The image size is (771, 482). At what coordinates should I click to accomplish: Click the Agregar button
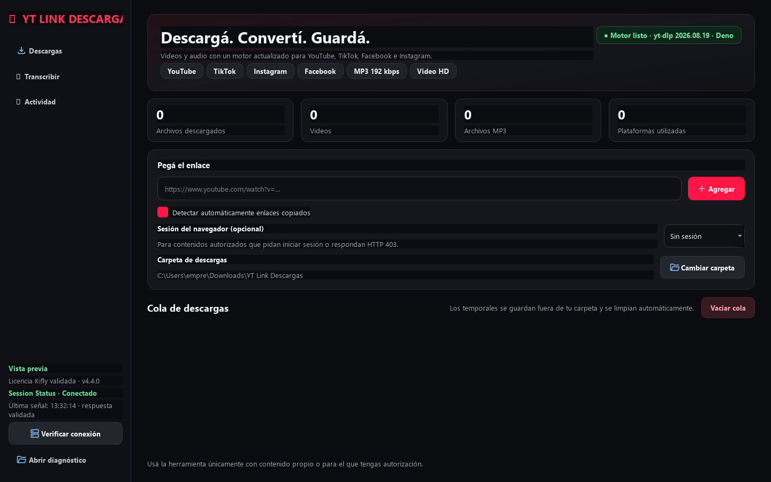click(x=716, y=189)
